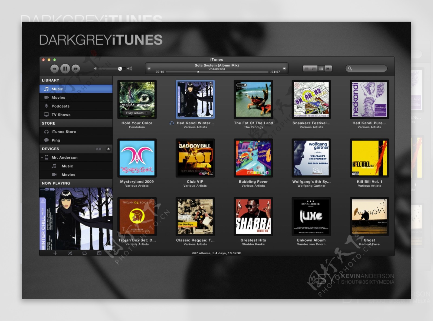Image resolution: width=433 pixels, height=321 pixels.
Task: Skip forward to next track
Action: (x=76, y=69)
